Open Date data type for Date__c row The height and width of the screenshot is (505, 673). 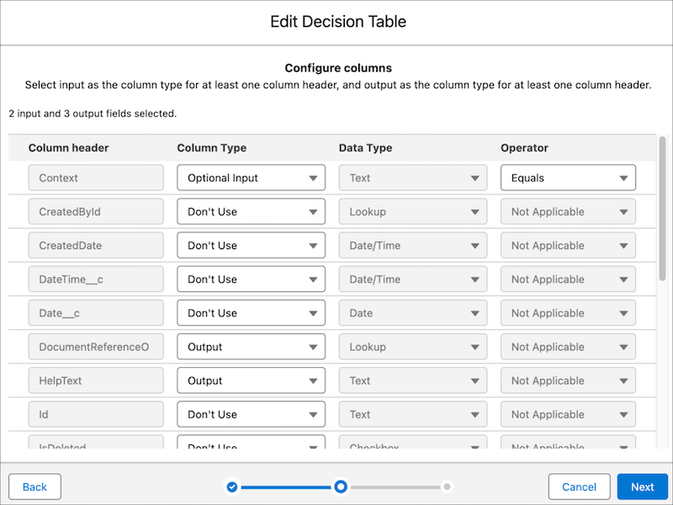coord(413,313)
